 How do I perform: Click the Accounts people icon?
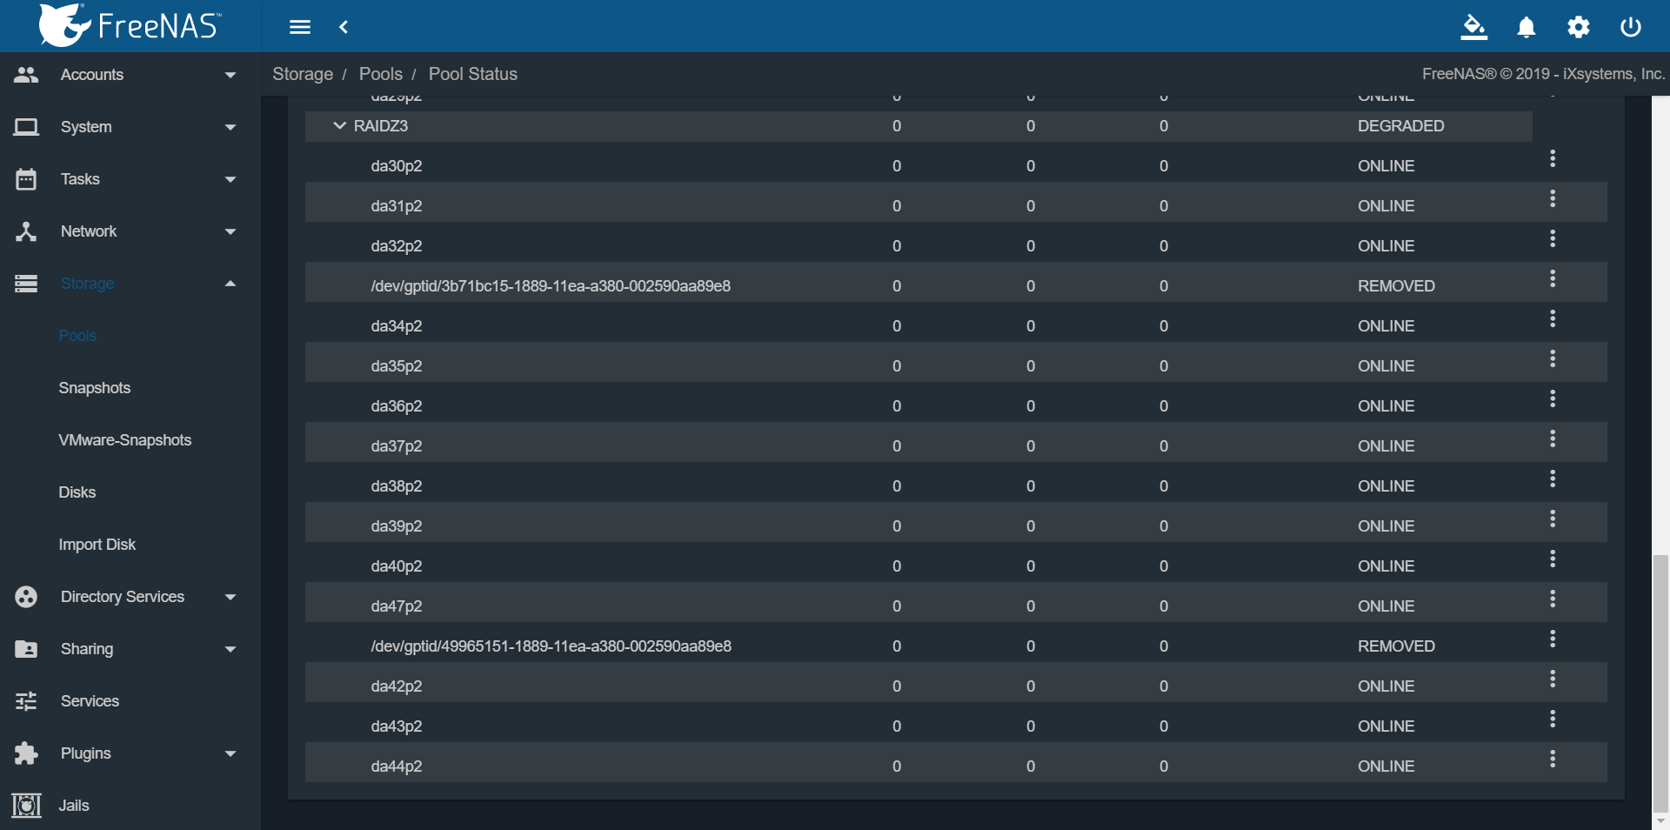[26, 75]
